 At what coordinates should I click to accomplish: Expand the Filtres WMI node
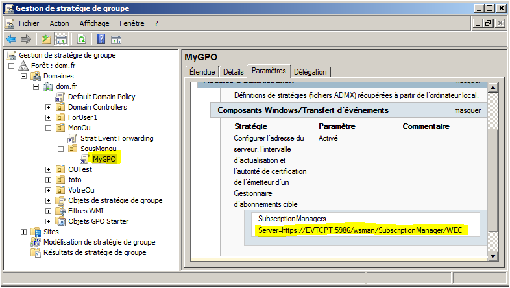pos(48,211)
